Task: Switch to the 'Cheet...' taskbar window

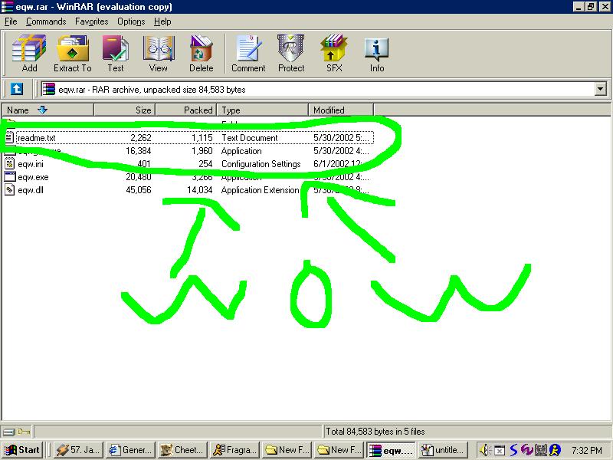Action: 182,450
